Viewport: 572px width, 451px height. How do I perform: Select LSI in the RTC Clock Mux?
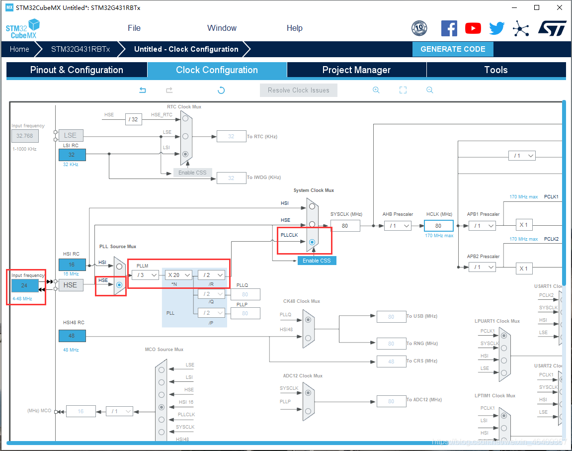tap(185, 154)
